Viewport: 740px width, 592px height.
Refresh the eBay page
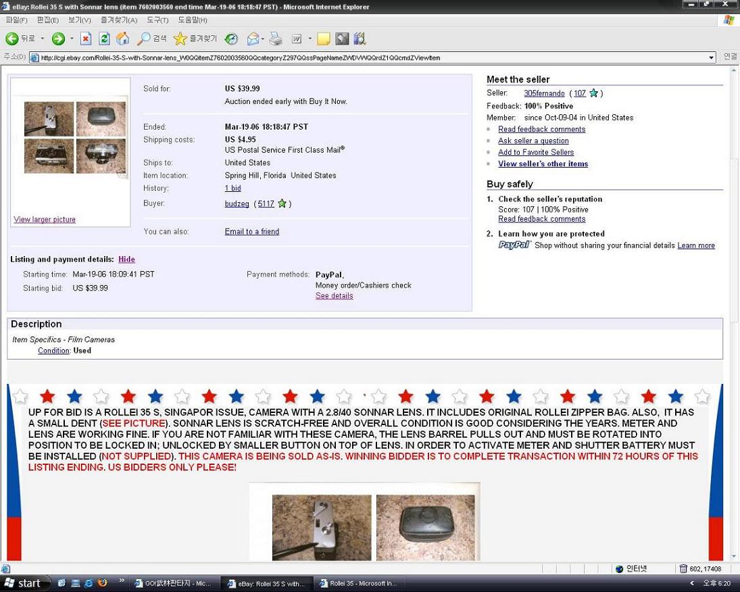click(104, 39)
